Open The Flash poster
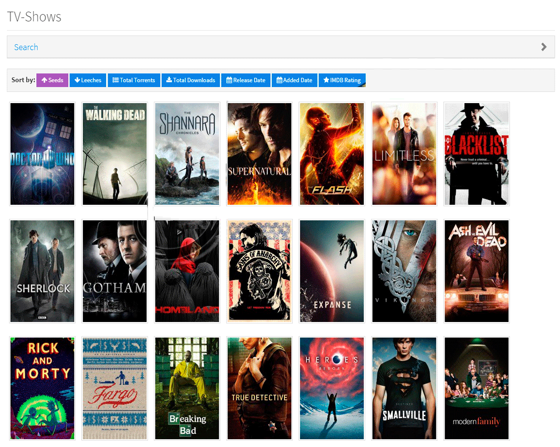560x447 pixels. click(x=332, y=154)
